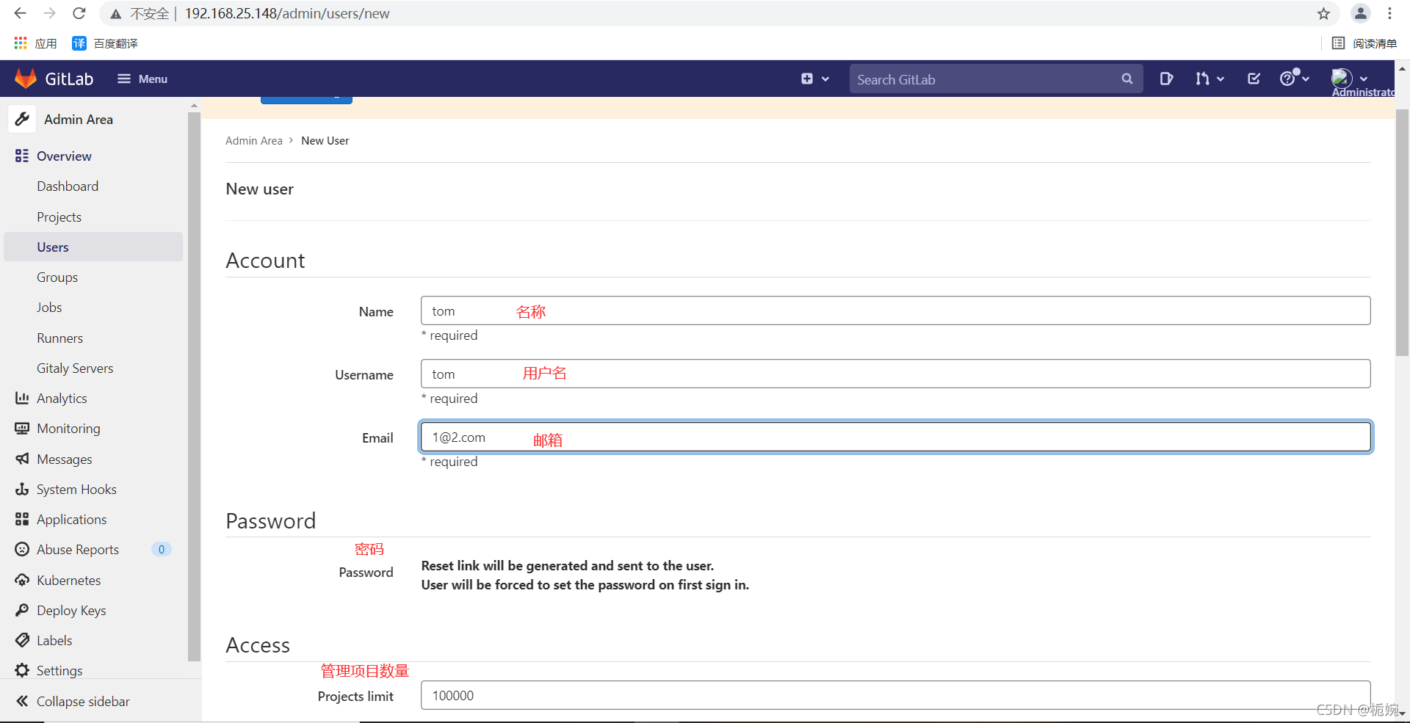This screenshot has height=723, width=1410.
Task: Open the browser profile icon
Action: [x=1360, y=13]
